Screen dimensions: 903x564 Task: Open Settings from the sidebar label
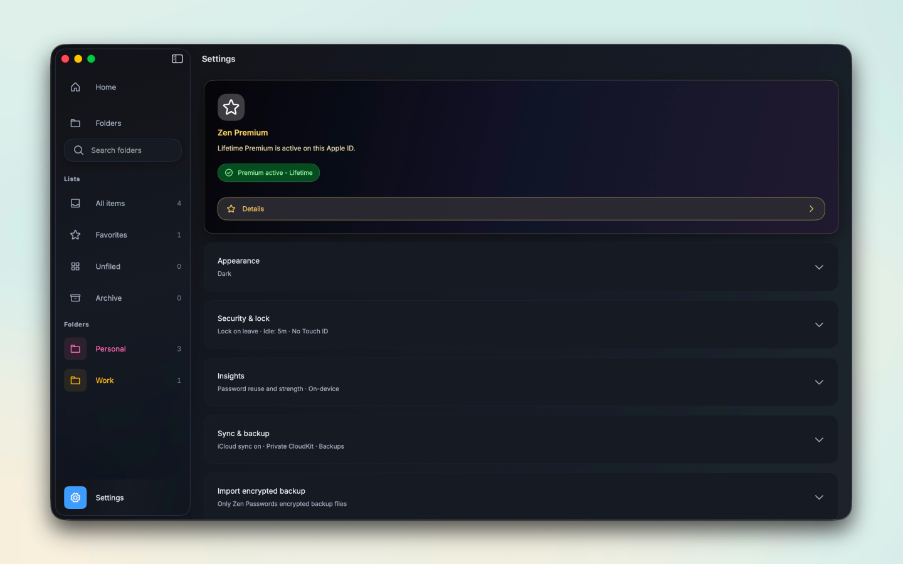click(110, 498)
